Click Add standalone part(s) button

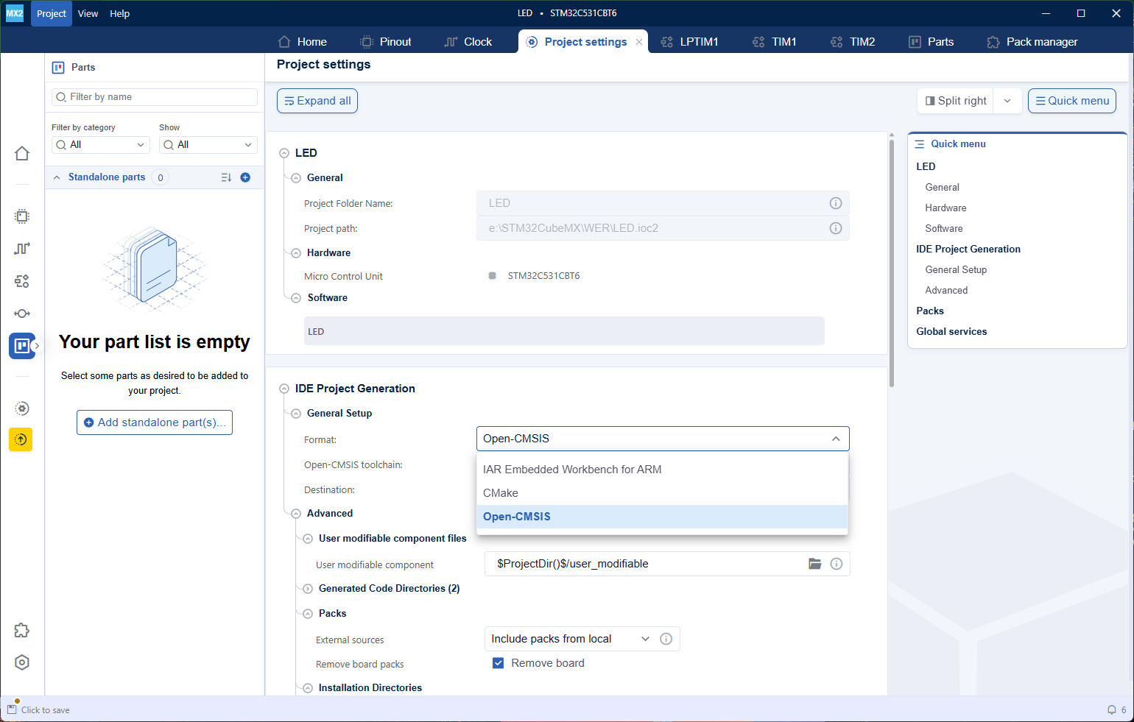tap(155, 422)
